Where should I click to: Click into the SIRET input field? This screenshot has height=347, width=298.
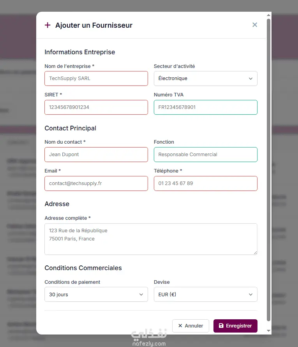pyautogui.click(x=96, y=107)
